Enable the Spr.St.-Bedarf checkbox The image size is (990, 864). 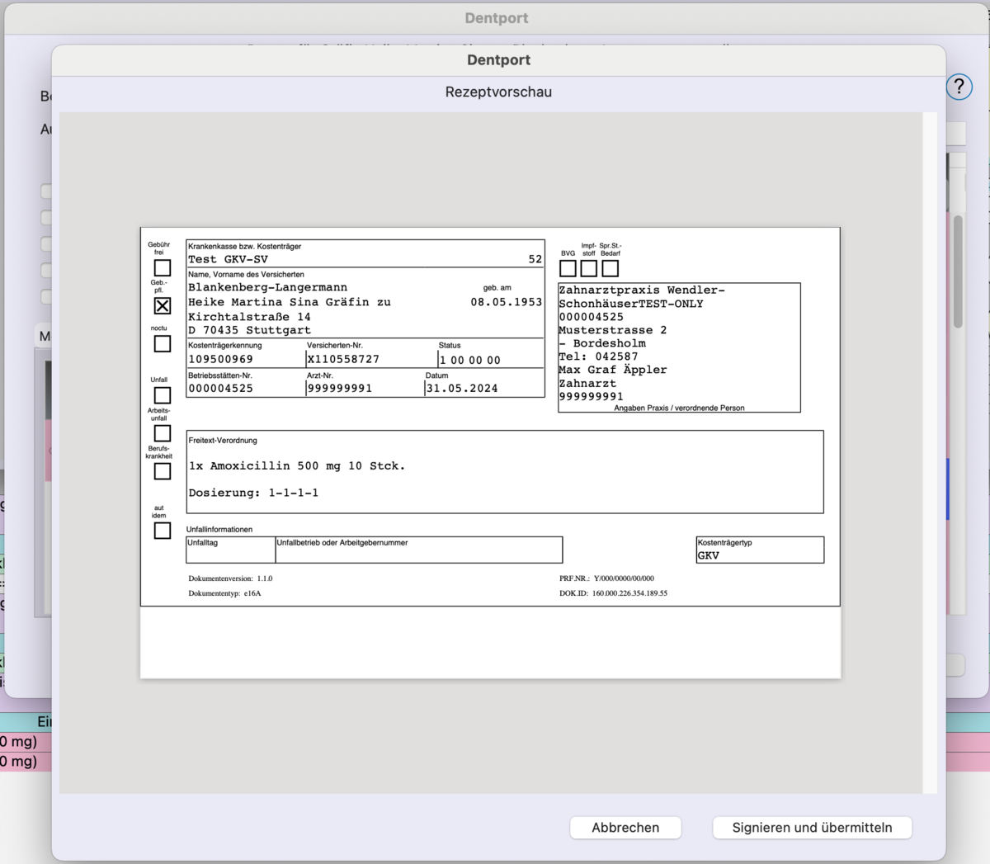click(x=610, y=268)
